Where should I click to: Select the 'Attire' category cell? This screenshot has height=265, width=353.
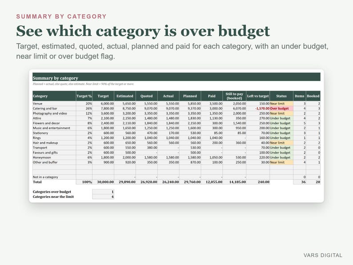(x=54, y=118)
